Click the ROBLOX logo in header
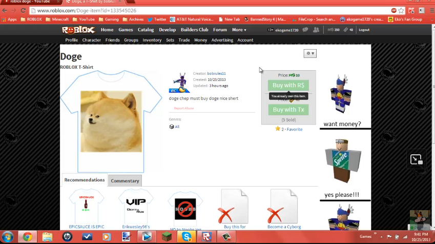Viewport: 435px width, 244px height. 78,30
